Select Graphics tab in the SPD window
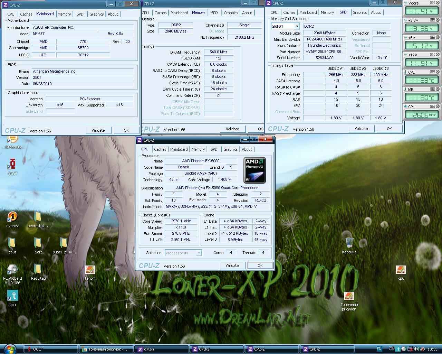Screen dimensions: 442x354 [359, 12]
